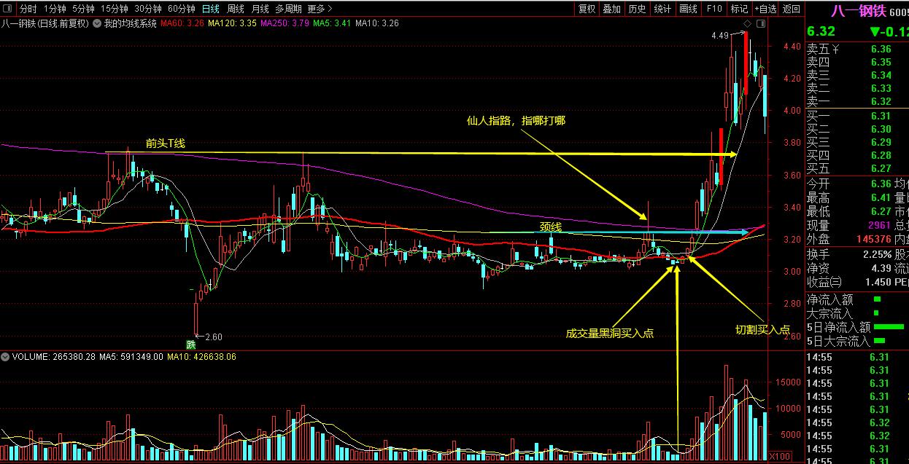Click the window layout icon before 分时

pos(8,9)
